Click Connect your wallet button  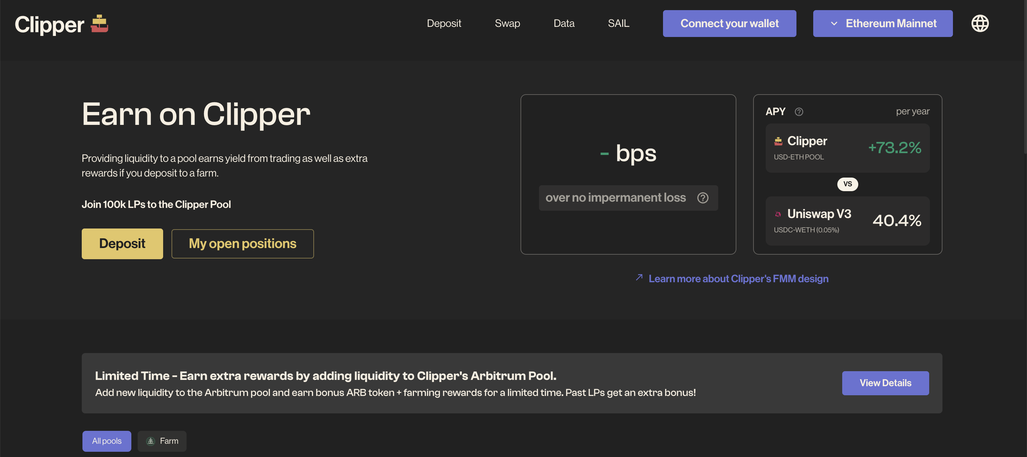click(729, 23)
